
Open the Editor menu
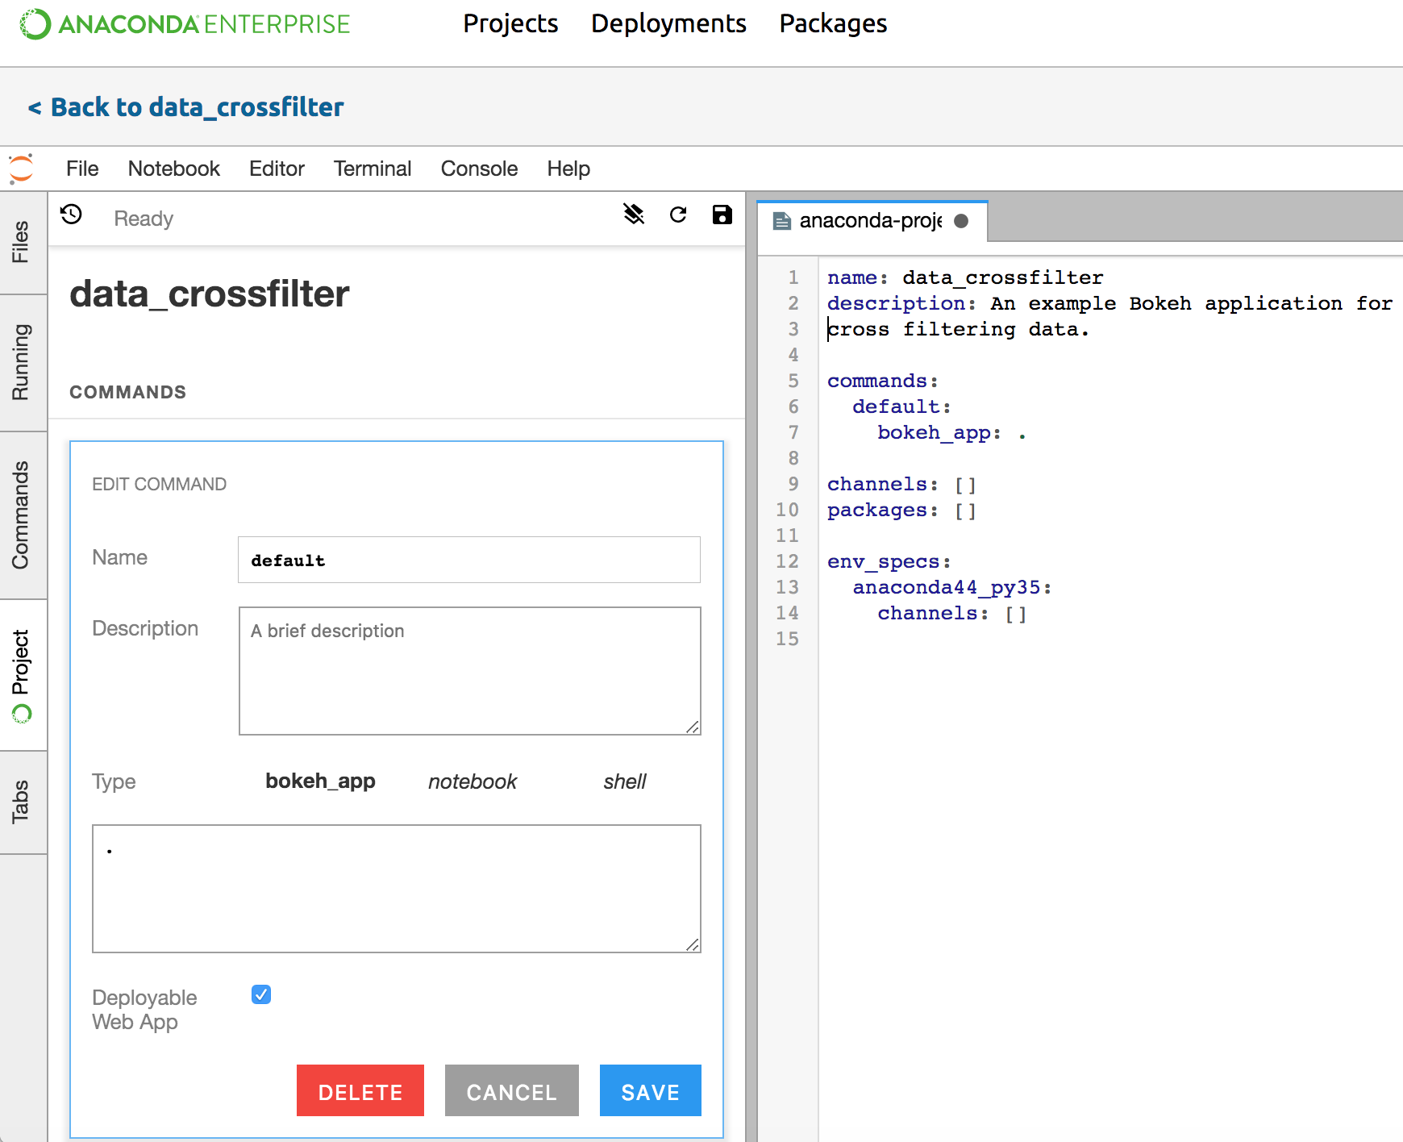[x=277, y=169]
